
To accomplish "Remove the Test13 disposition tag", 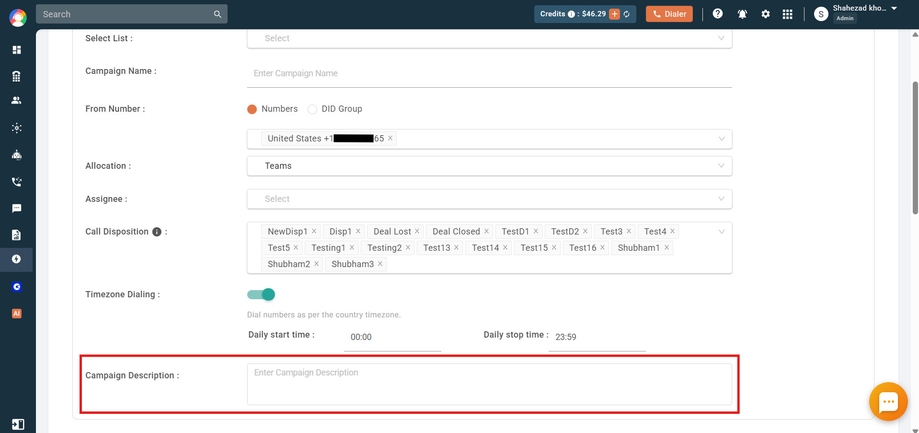I will pos(456,247).
